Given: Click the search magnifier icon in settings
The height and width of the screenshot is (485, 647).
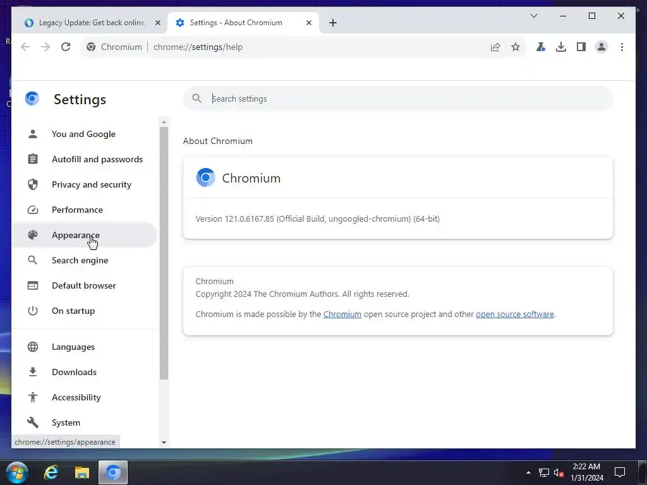Looking at the screenshot, I should tap(197, 99).
